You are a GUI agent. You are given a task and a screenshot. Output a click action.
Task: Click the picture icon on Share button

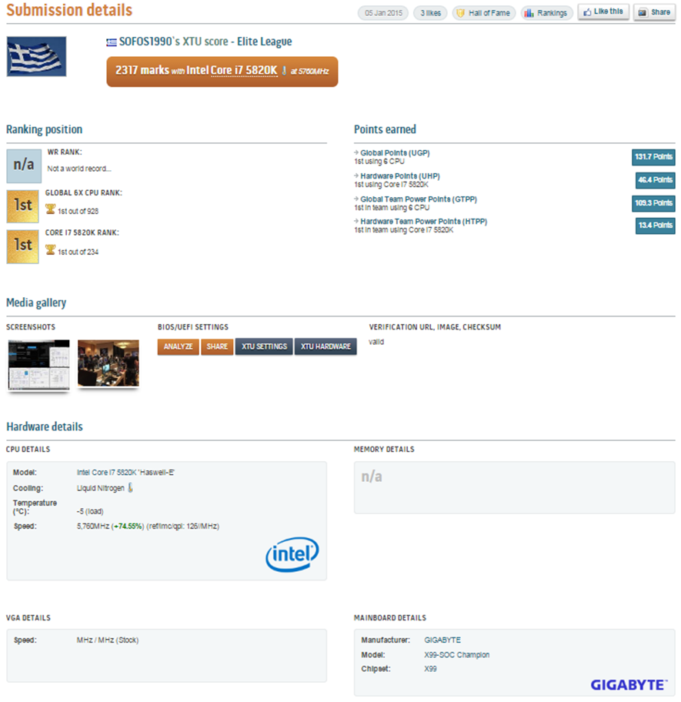point(643,12)
